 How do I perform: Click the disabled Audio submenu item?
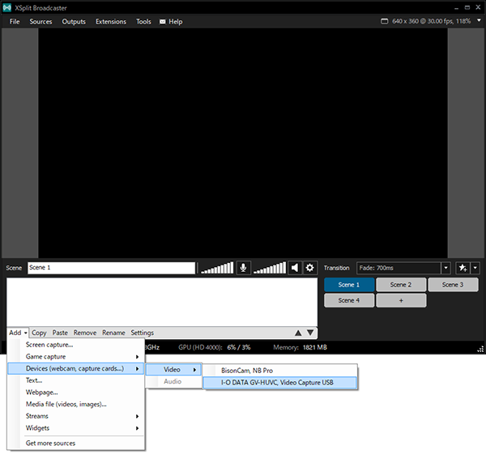(173, 381)
